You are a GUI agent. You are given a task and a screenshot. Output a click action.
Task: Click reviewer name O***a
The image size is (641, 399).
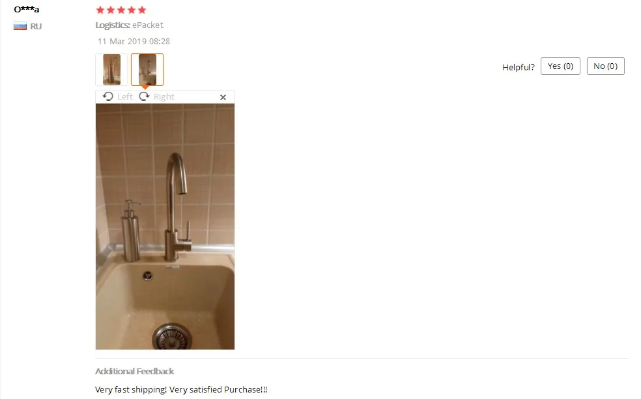click(27, 9)
